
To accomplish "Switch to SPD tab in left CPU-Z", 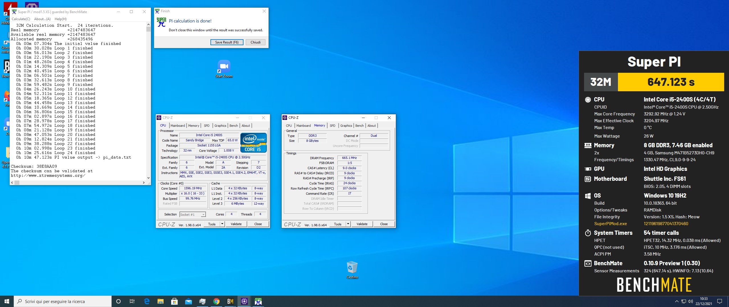I will point(207,126).
